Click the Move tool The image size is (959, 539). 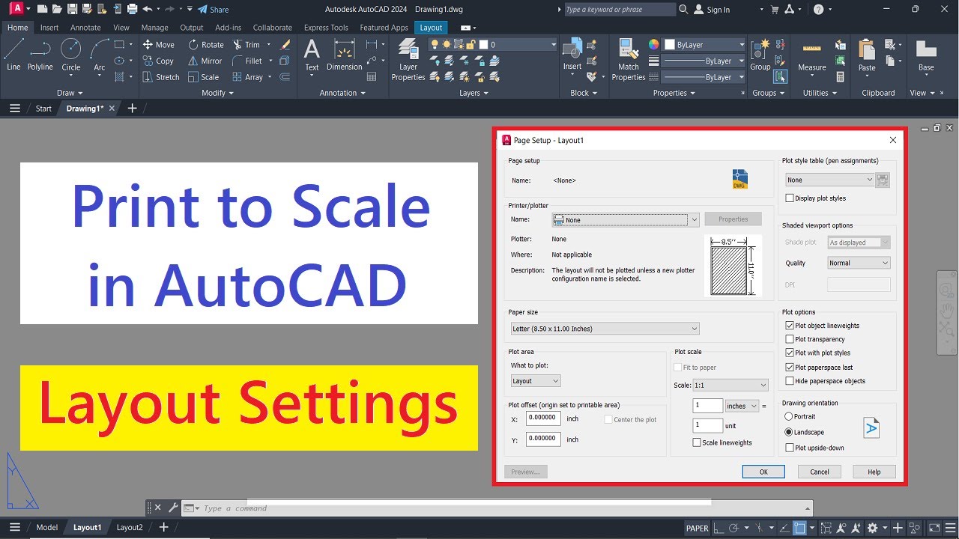tap(158, 44)
